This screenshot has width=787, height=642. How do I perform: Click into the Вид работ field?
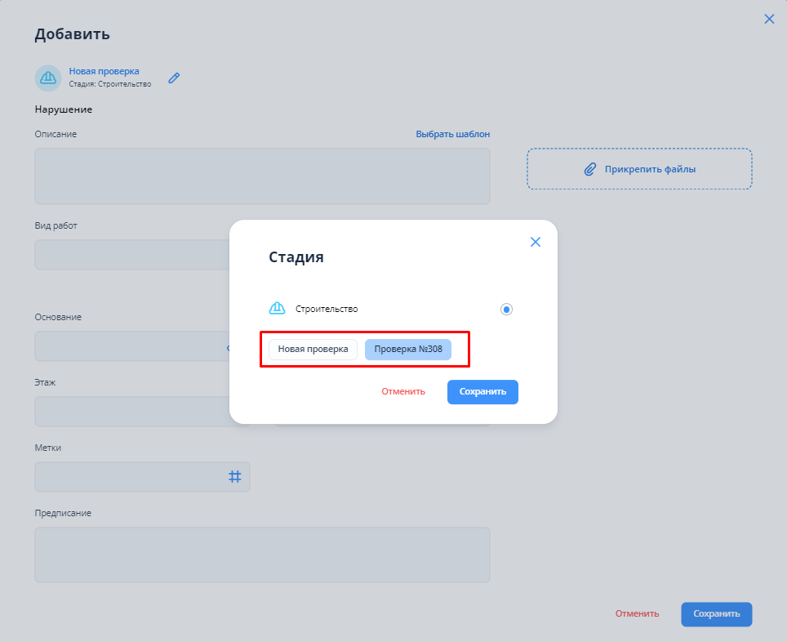pyautogui.click(x=131, y=255)
